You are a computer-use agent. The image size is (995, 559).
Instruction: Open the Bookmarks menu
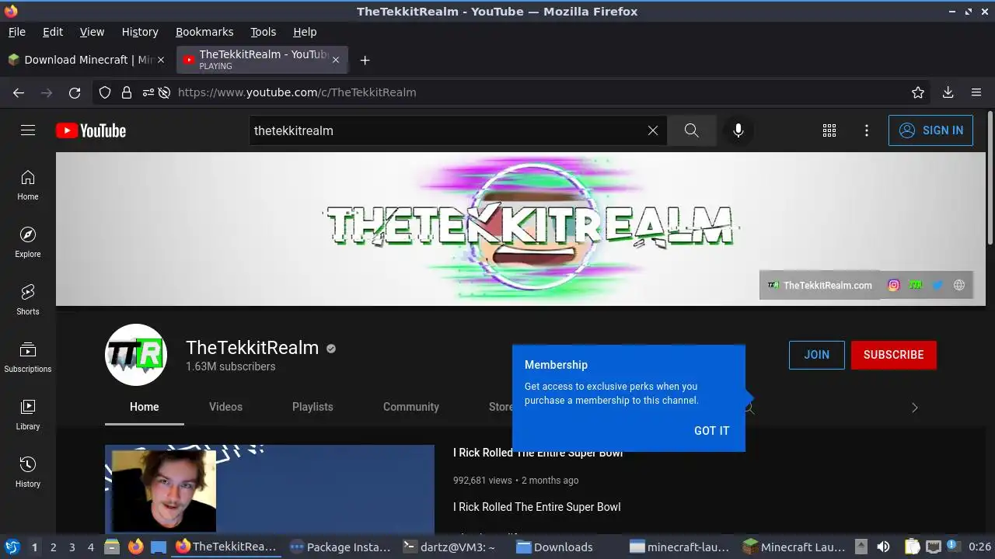[204, 32]
